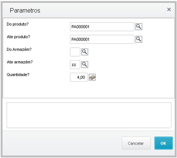Open lookup search for Ate produto
The image size is (177, 158).
[139, 39]
